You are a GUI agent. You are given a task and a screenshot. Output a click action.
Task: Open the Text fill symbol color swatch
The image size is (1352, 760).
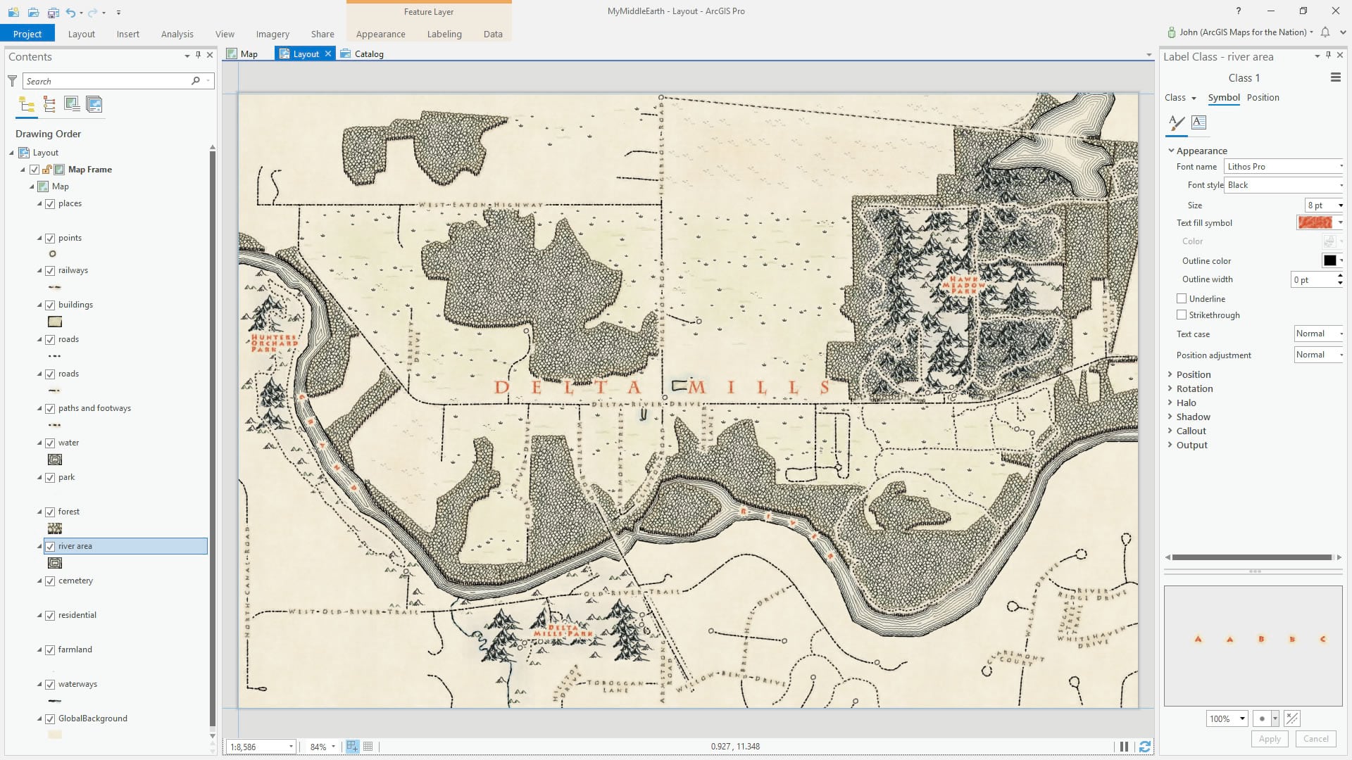pos(1315,223)
